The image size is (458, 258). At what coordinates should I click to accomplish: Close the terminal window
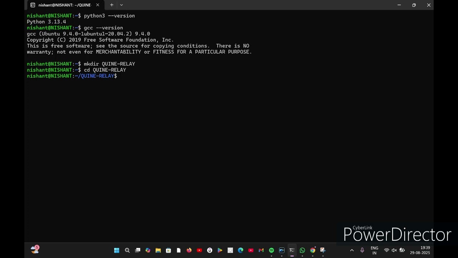(x=428, y=5)
